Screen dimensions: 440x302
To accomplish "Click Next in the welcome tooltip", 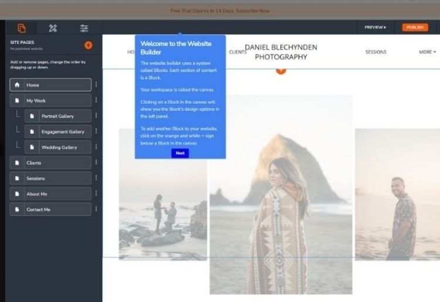I will coord(180,153).
